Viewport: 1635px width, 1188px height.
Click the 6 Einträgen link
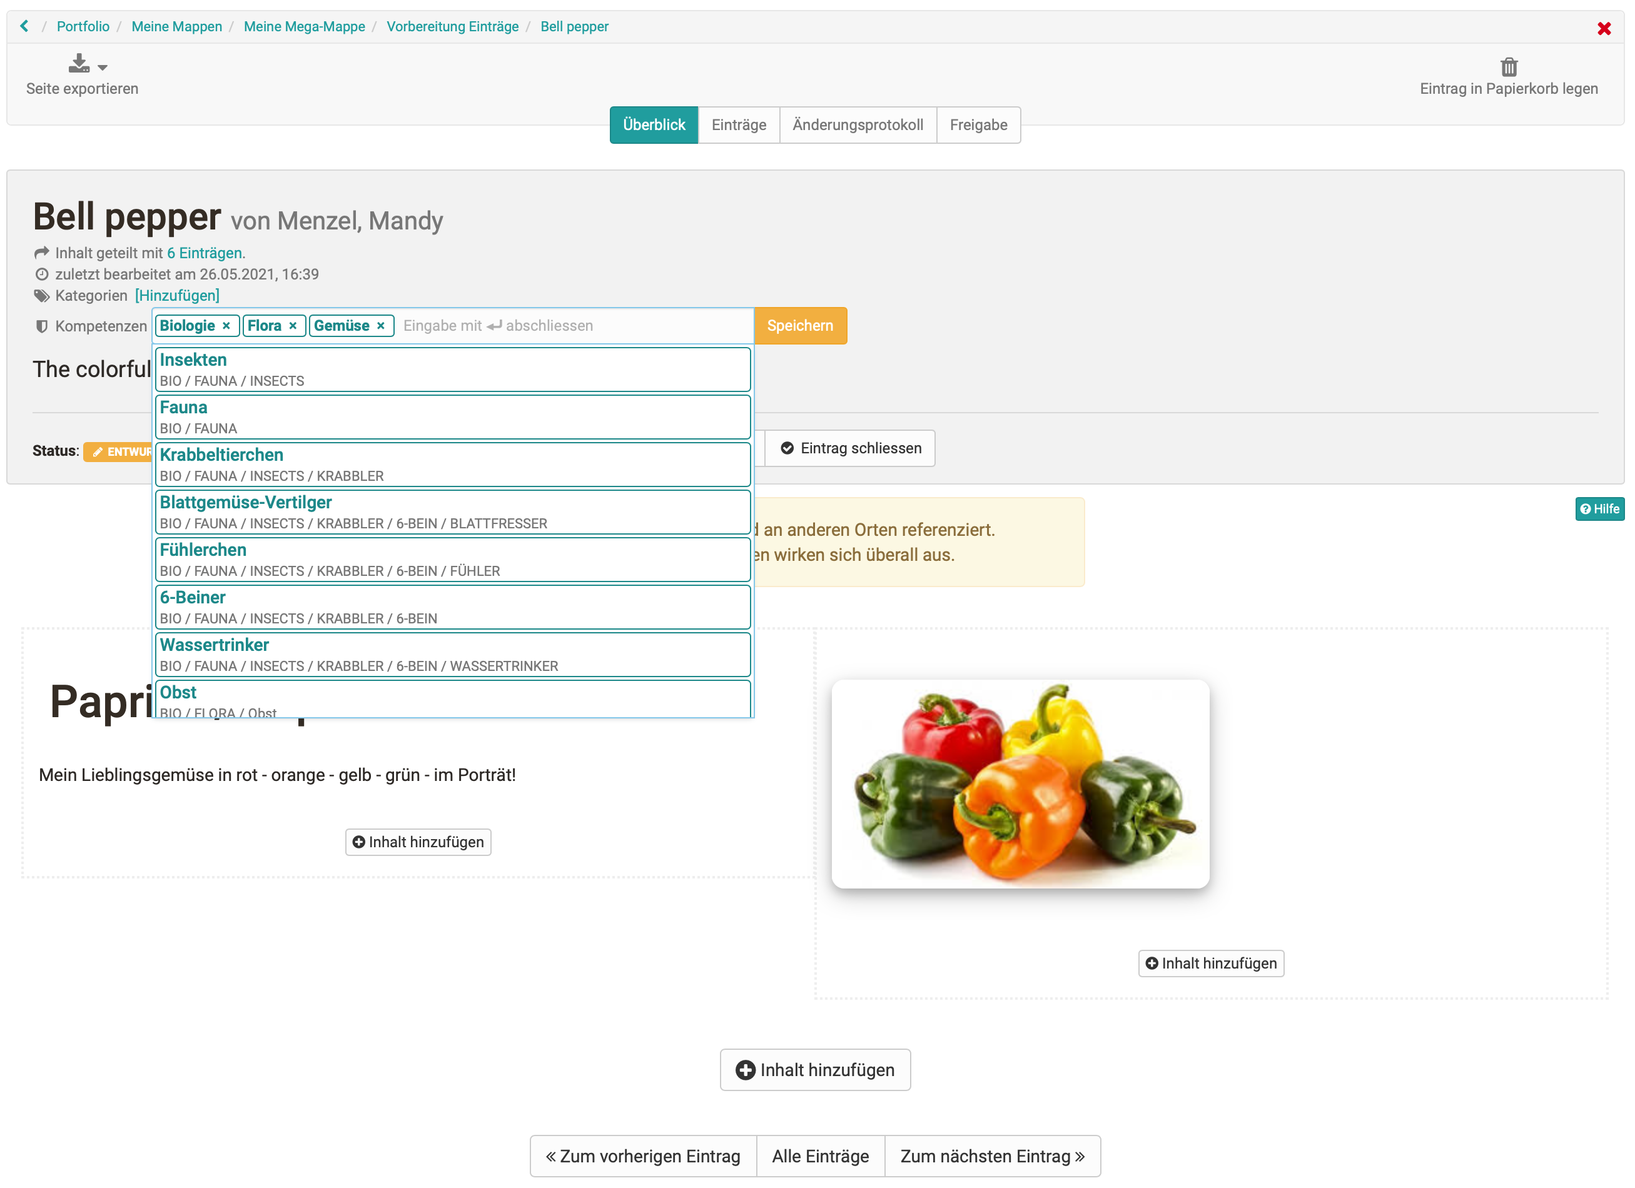(x=204, y=254)
